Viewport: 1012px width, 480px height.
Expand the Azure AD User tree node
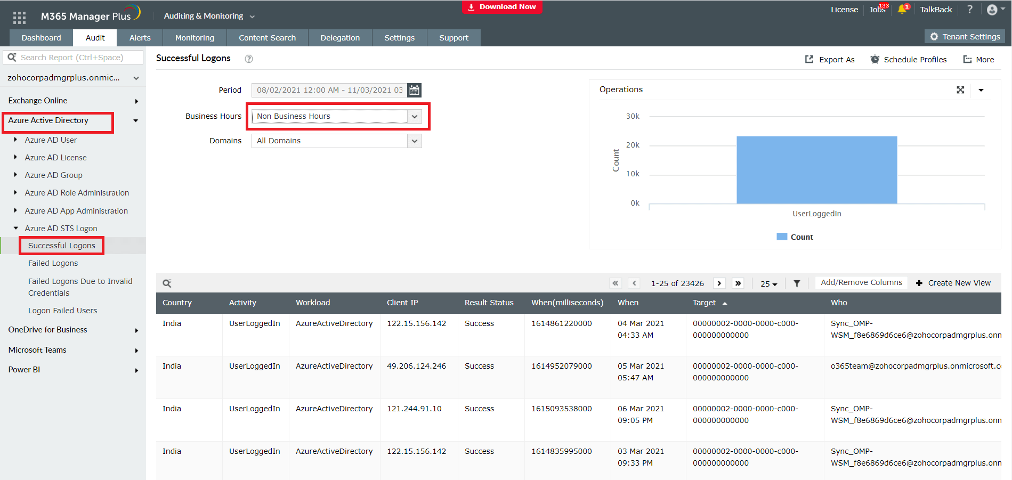(x=15, y=140)
